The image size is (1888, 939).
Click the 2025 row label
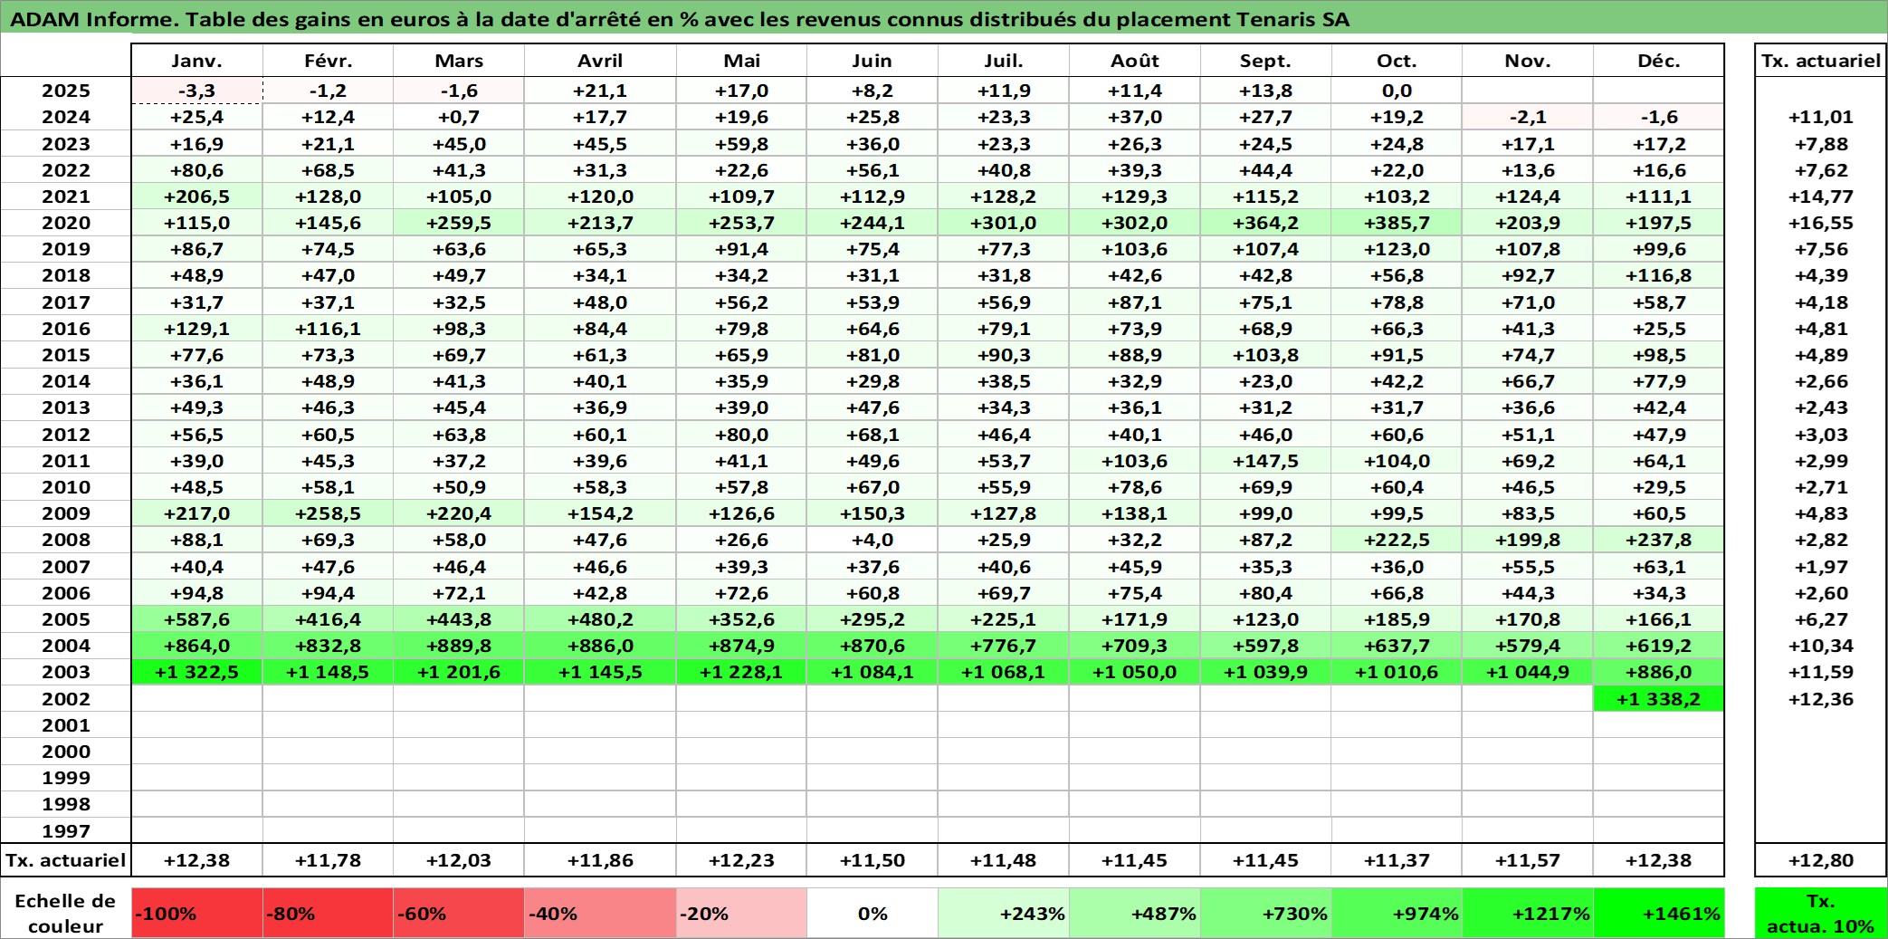coord(66,91)
